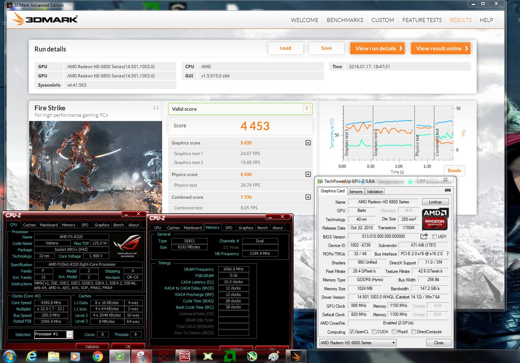Click the Bus Interface question mark in GPU-Z
Image resolution: width=520 pixels, height=363 pixels.
[x=447, y=254]
